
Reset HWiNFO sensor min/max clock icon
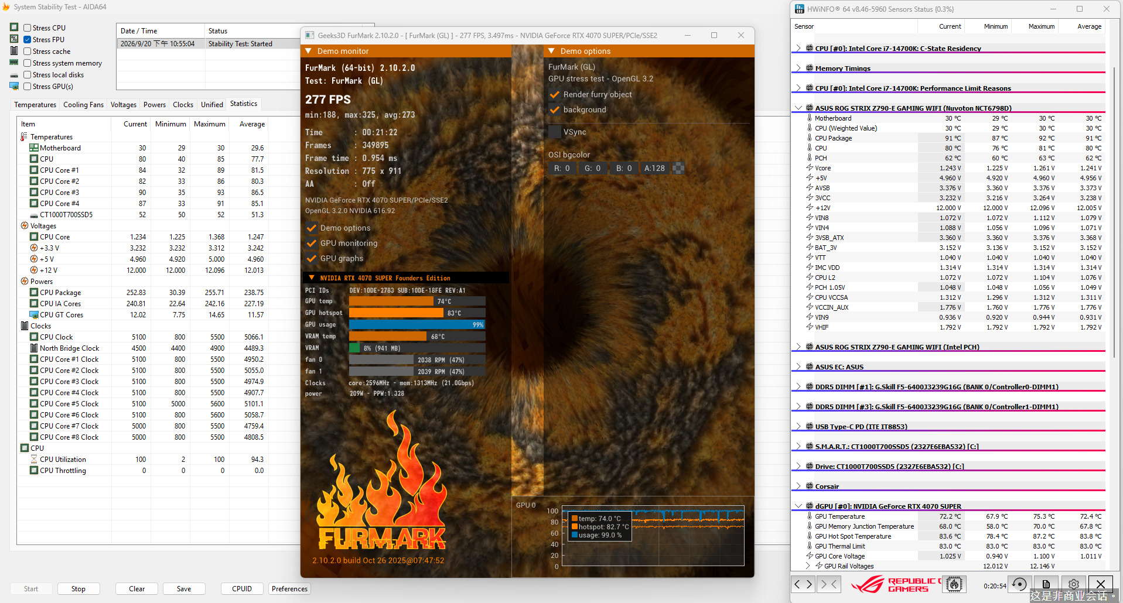tap(1019, 584)
